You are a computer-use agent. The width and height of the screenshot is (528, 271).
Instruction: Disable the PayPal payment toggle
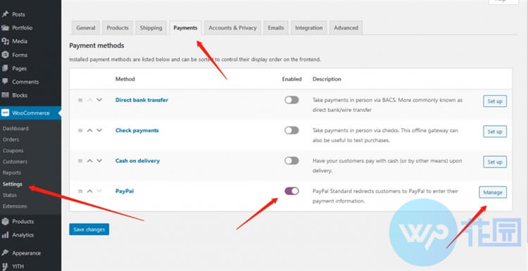[x=291, y=191]
